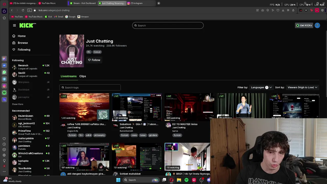Switch to the Clips tab

83,76
